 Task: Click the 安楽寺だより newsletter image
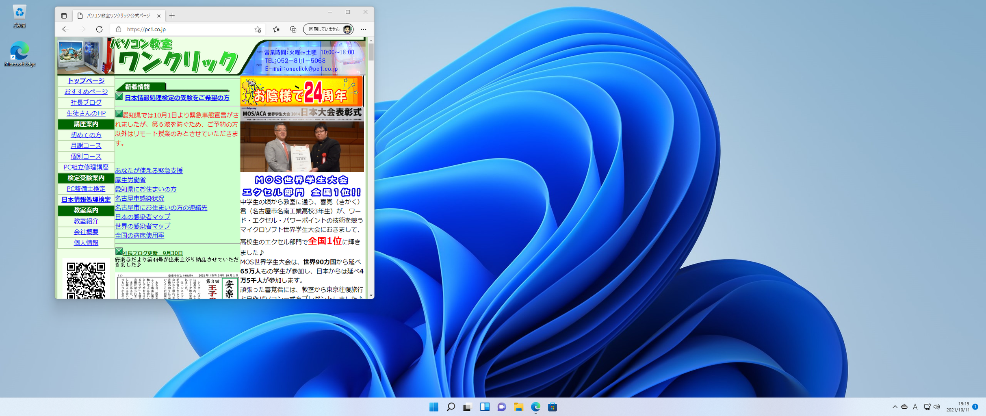pos(178,286)
